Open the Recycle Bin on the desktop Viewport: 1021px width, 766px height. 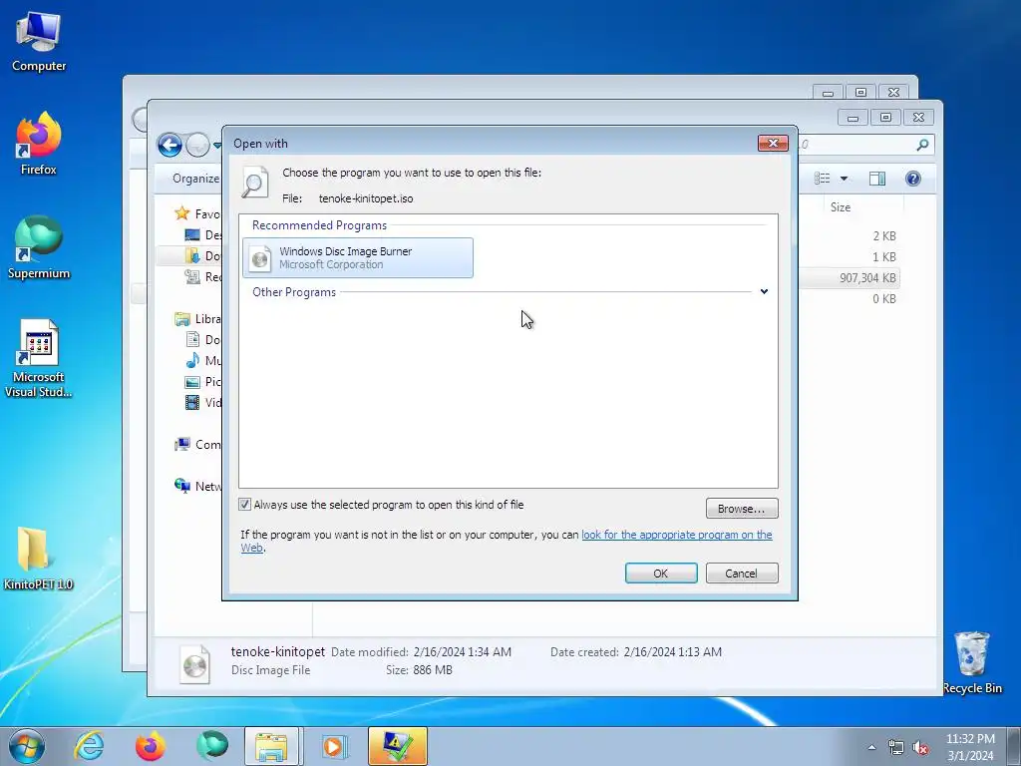(972, 662)
